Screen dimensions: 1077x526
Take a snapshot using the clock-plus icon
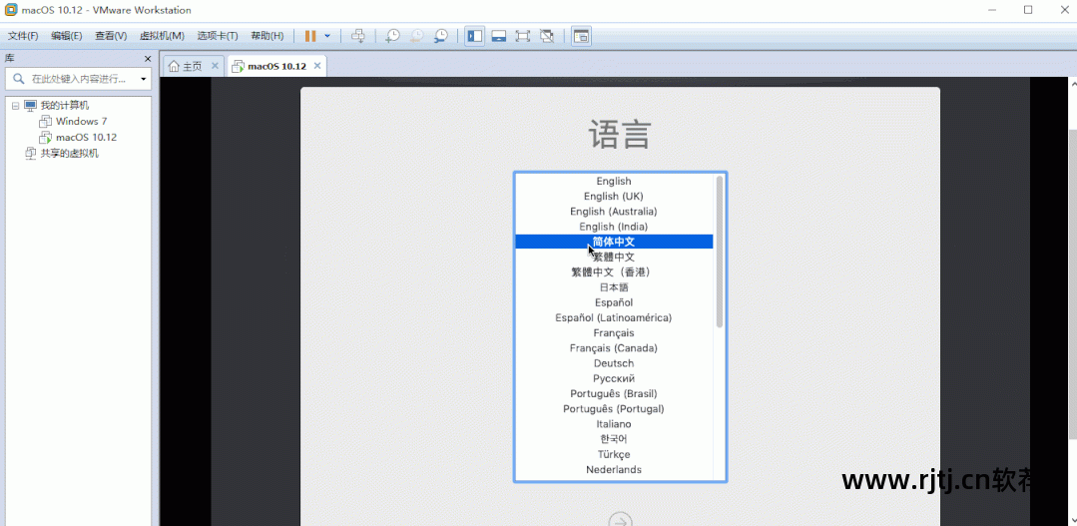point(392,36)
